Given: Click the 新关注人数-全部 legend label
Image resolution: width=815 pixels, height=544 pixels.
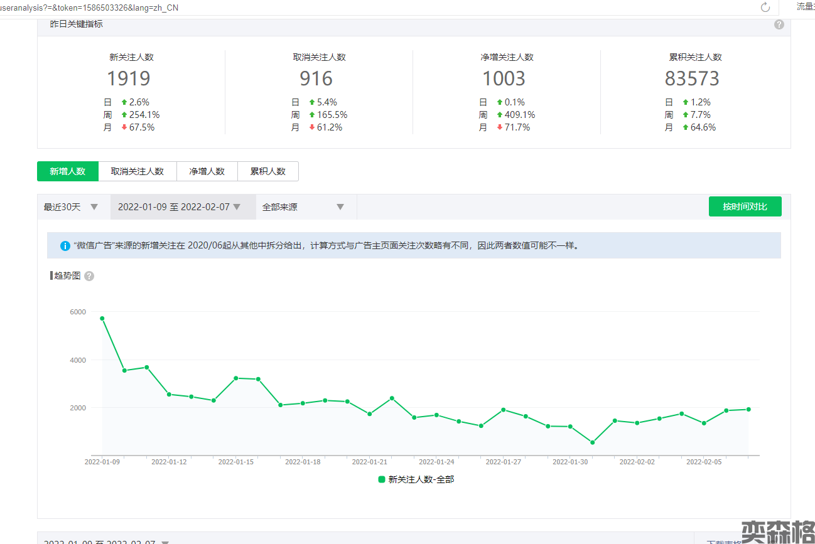Looking at the screenshot, I should pyautogui.click(x=421, y=479).
